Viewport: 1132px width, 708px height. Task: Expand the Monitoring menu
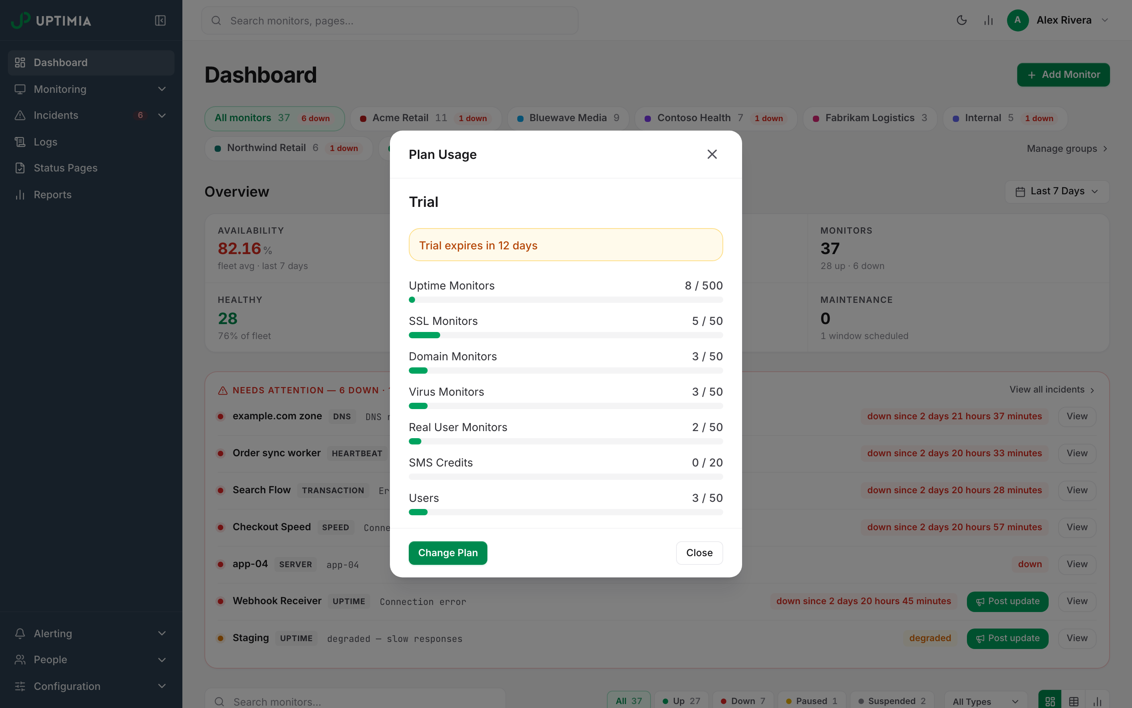coord(91,89)
